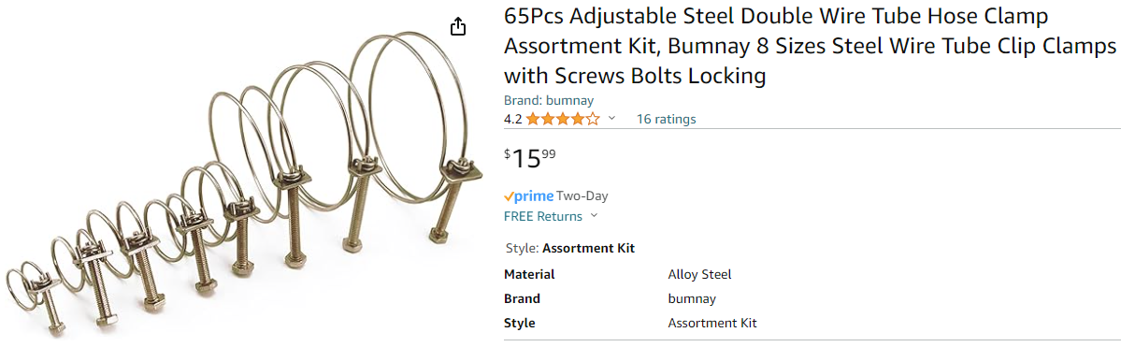Click the Alloy Steel material value
The height and width of the screenshot is (347, 1135).
pyautogui.click(x=699, y=274)
